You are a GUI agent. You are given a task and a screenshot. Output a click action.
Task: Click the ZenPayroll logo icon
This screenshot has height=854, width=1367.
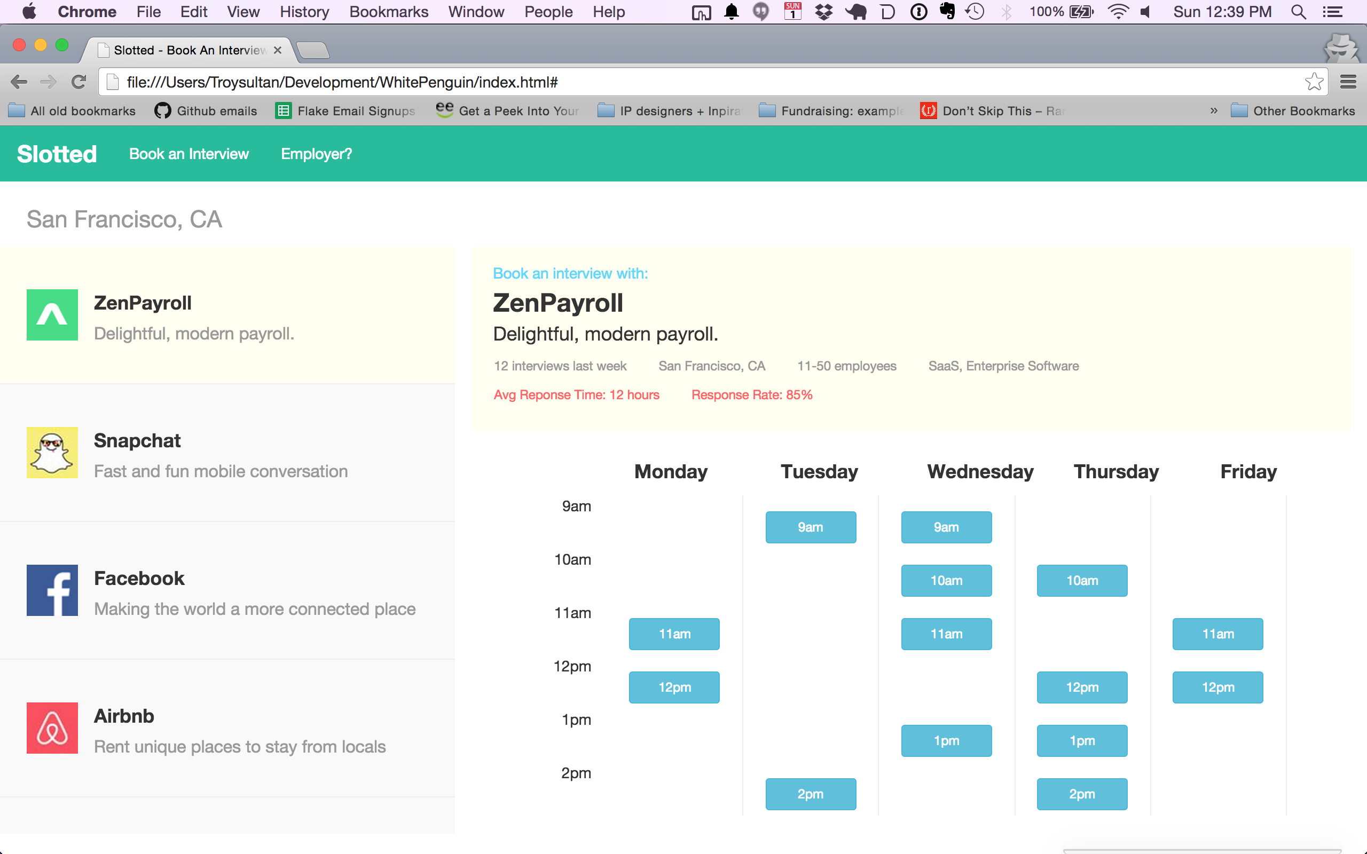click(x=52, y=314)
